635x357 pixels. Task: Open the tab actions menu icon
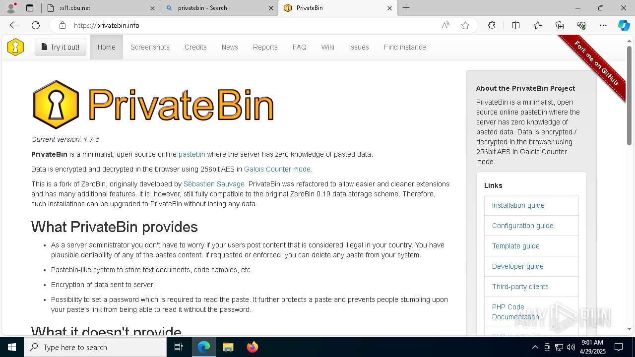pos(30,8)
